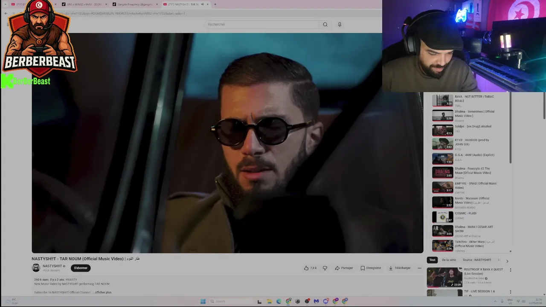Open browser tab search dropdown arrow

pos(5,4)
